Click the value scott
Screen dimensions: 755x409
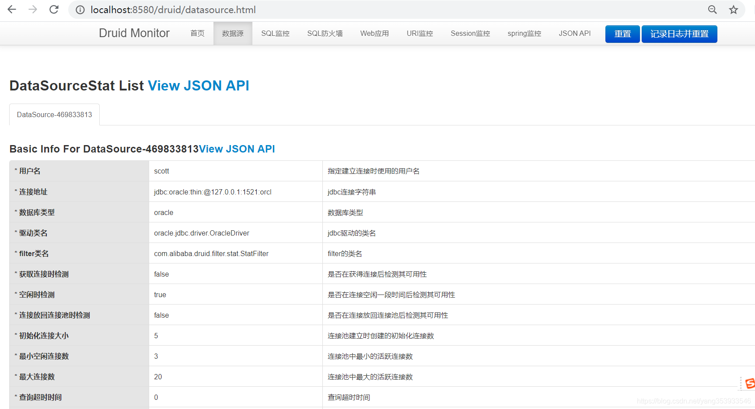pos(161,171)
